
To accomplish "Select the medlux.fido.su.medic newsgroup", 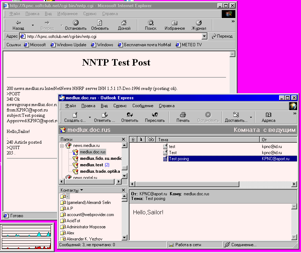I will pos(101,158).
